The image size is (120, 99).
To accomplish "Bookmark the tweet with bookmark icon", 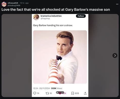I will pos(73,93).
